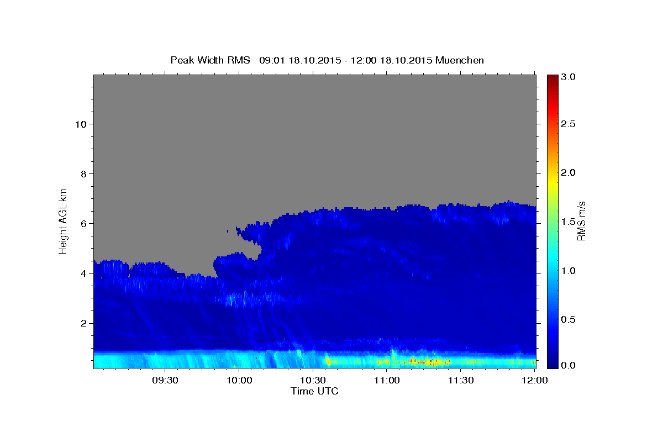
Task: Click the 12:00 time tick label
Action: 534,381
